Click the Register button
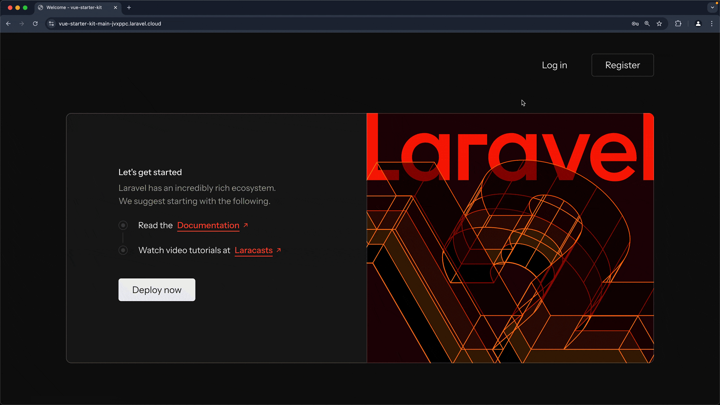The image size is (720, 405). [622, 65]
